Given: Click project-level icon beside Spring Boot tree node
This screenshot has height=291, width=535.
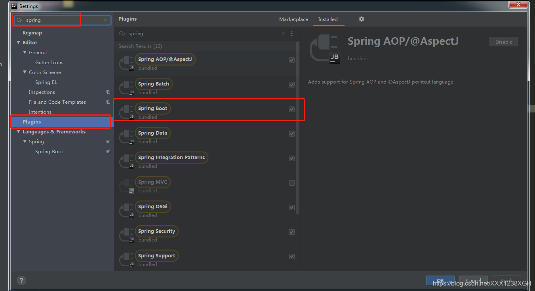Looking at the screenshot, I should [x=108, y=152].
